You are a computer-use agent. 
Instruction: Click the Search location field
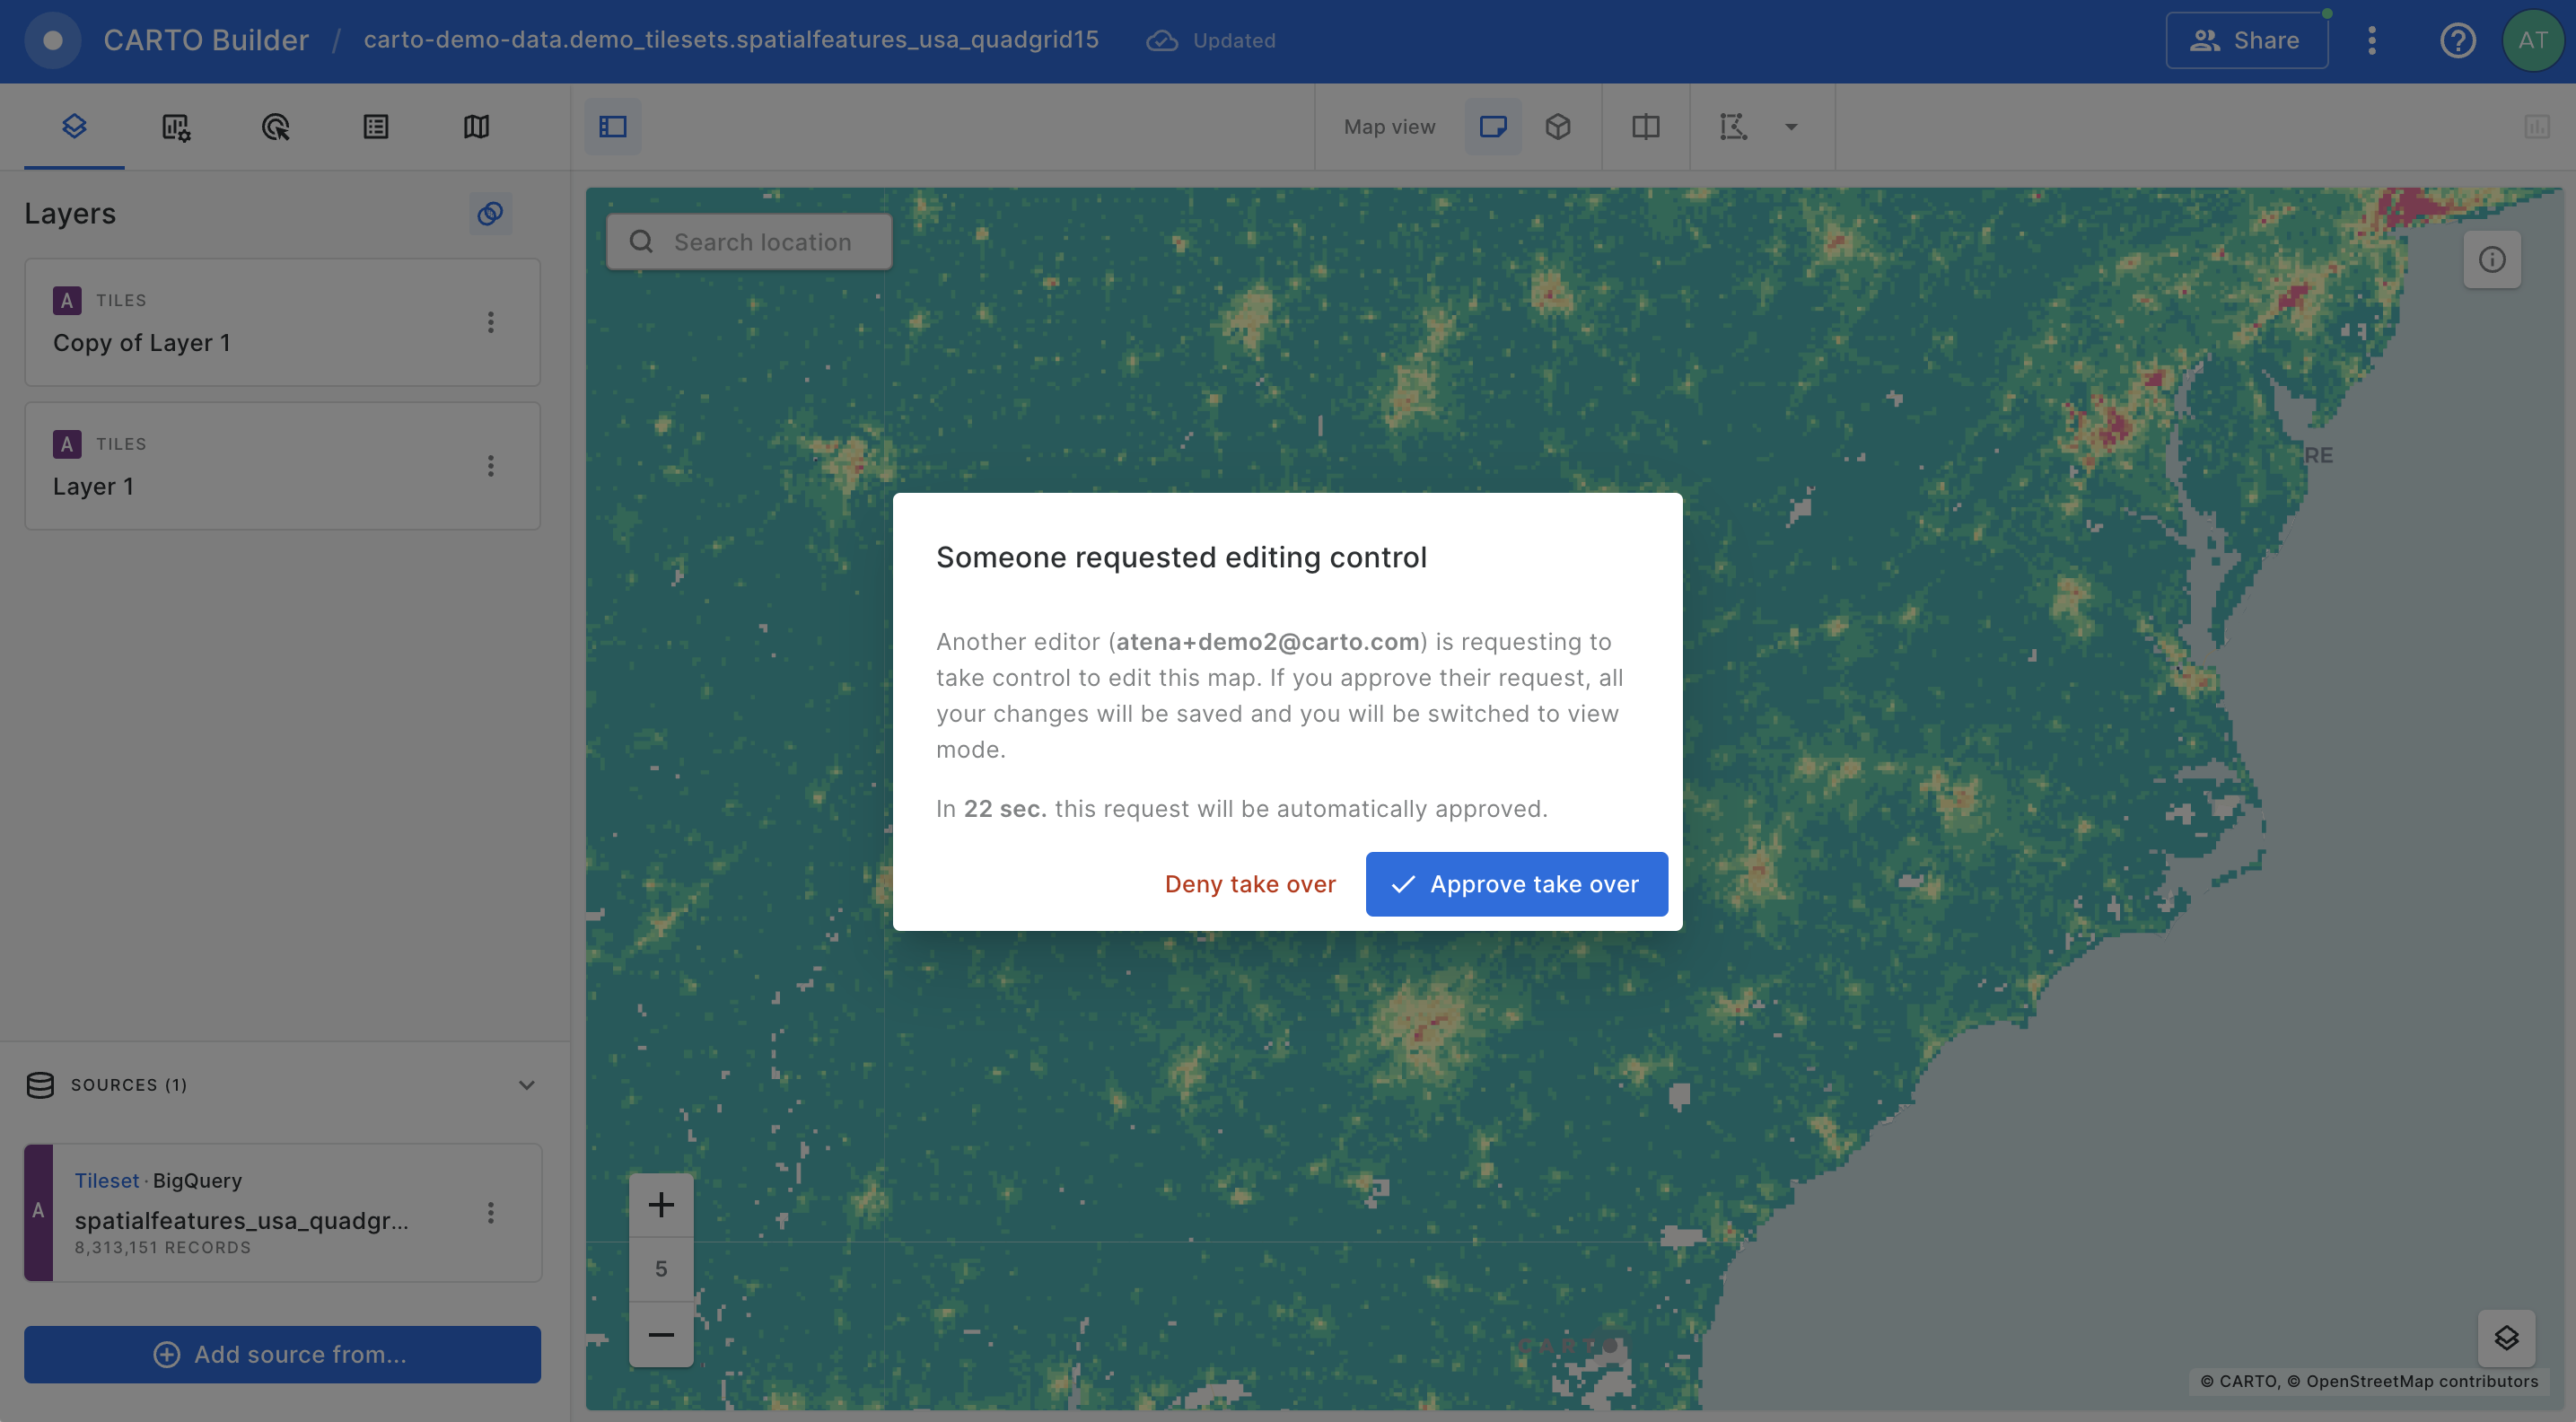(760, 242)
